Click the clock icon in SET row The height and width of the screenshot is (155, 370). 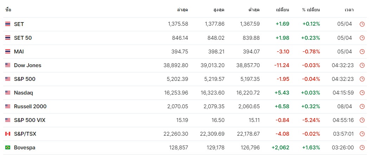(x=362, y=24)
